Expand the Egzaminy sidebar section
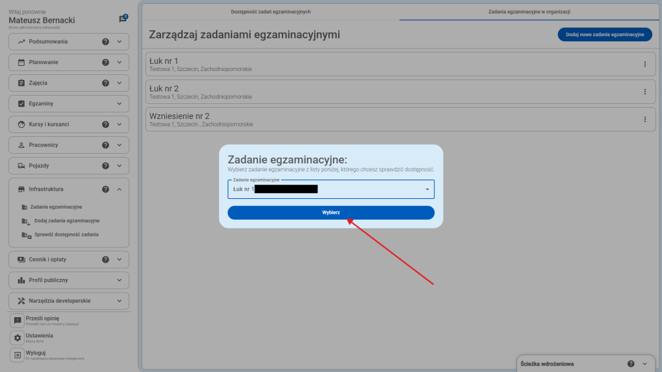The width and height of the screenshot is (662, 372). 119,104
